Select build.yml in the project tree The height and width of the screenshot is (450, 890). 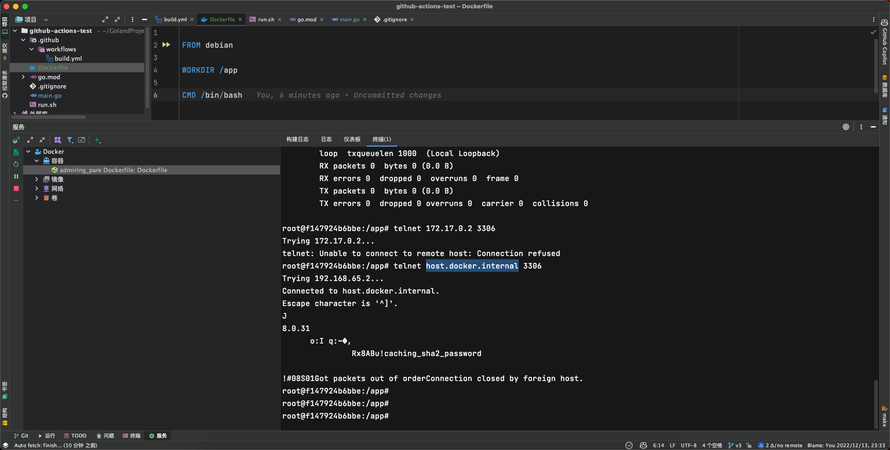[68, 58]
